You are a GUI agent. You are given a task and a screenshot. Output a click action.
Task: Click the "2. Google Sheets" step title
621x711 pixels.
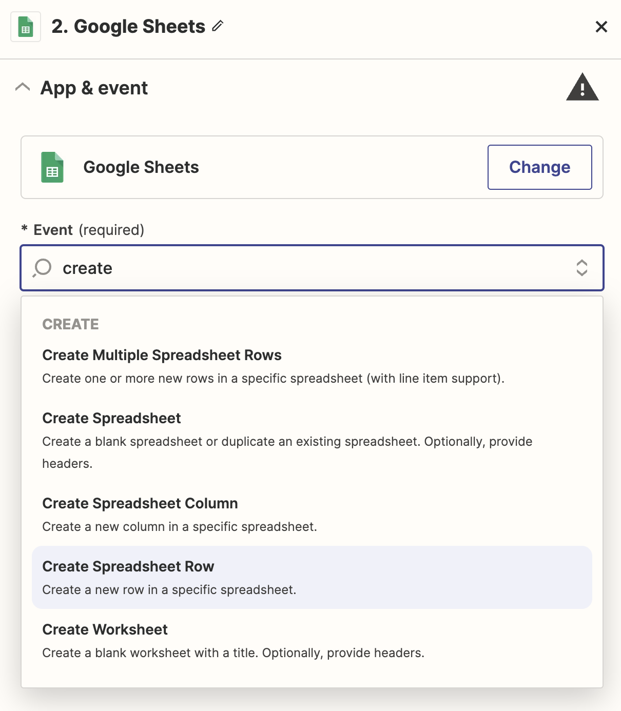pyautogui.click(x=128, y=27)
